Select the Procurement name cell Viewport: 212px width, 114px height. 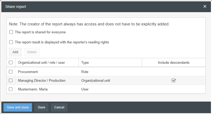[x=28, y=72]
